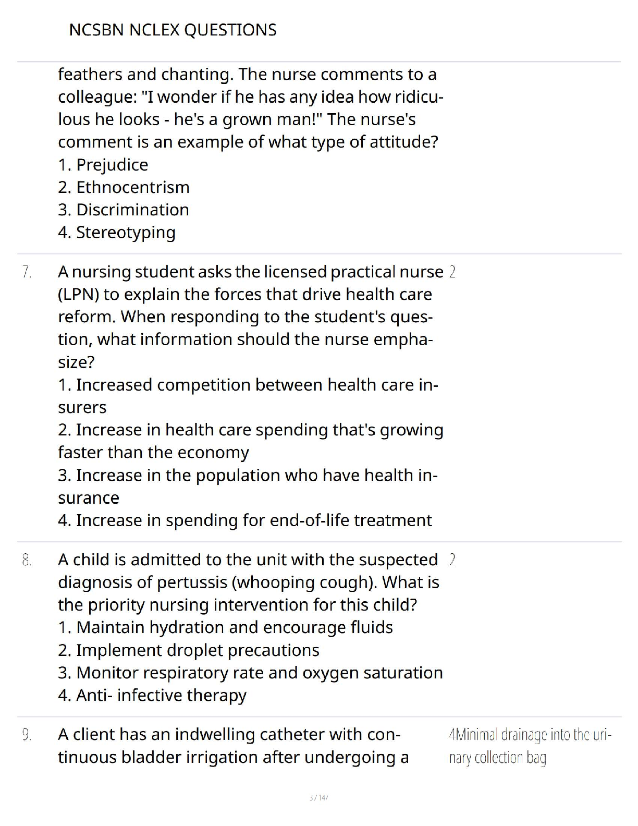Click the answer key beside question 8
The width and height of the screenshot is (638, 826).
[x=452, y=560]
